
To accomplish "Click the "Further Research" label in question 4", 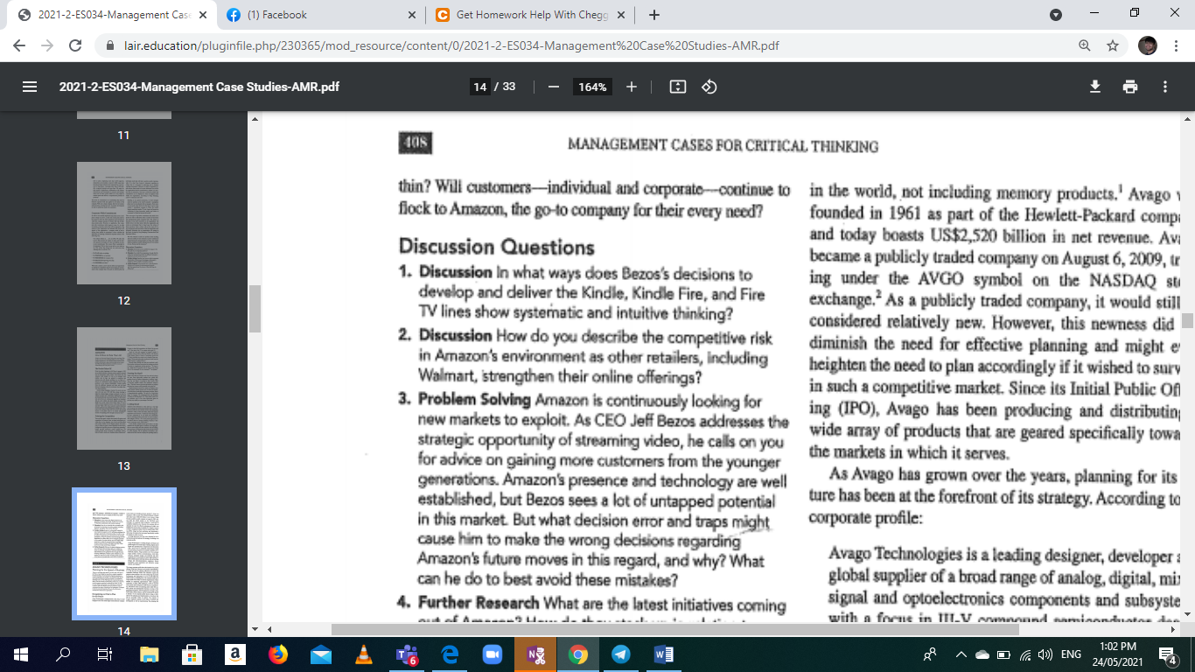I will [479, 602].
